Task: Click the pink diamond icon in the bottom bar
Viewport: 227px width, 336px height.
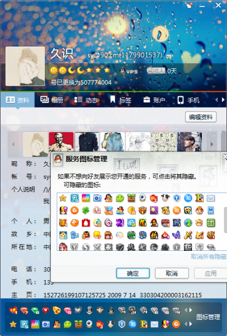Action: coord(68,310)
